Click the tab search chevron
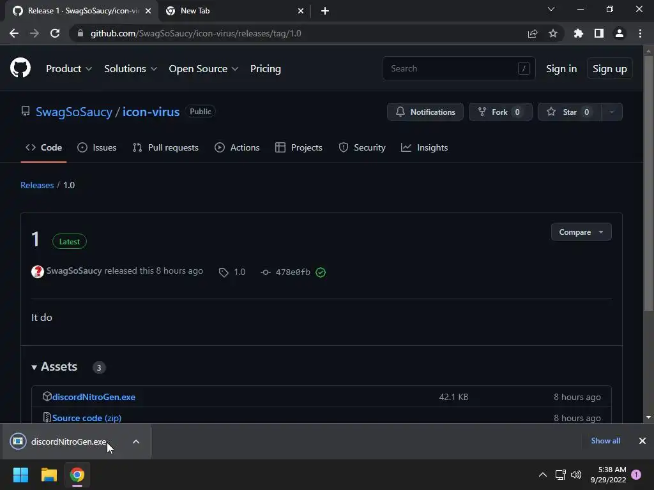Viewport: 654px width, 490px height. click(551, 9)
